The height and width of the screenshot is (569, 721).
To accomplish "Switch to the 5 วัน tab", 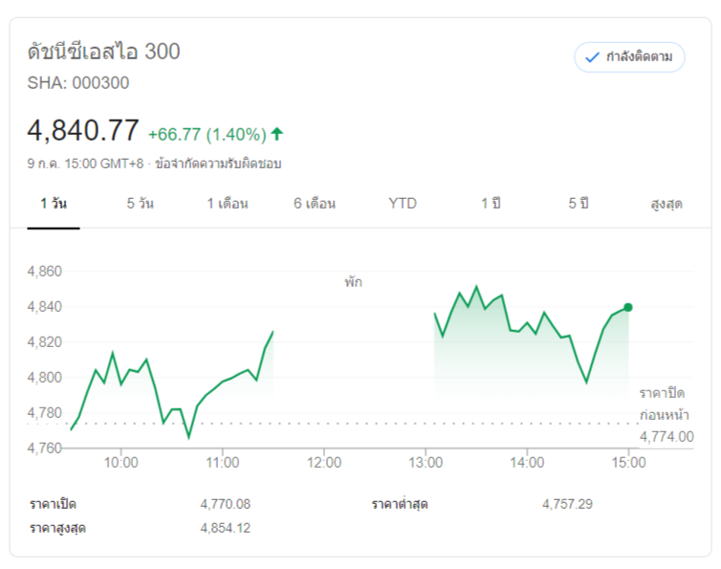I will pyautogui.click(x=140, y=204).
